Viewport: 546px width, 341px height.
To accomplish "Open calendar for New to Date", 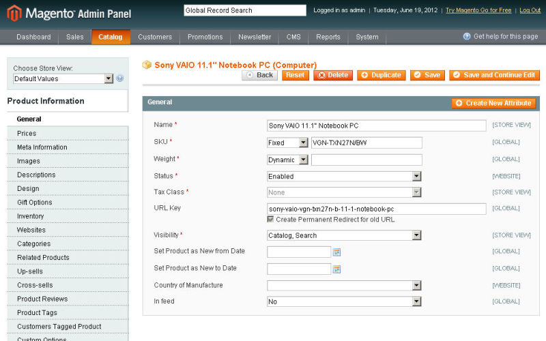I will (x=336, y=269).
